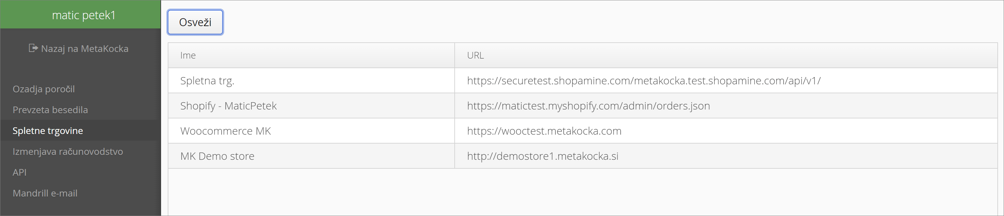Select the Spletna trg. row
Image resolution: width=1004 pixels, height=216 pixels.
tap(583, 80)
